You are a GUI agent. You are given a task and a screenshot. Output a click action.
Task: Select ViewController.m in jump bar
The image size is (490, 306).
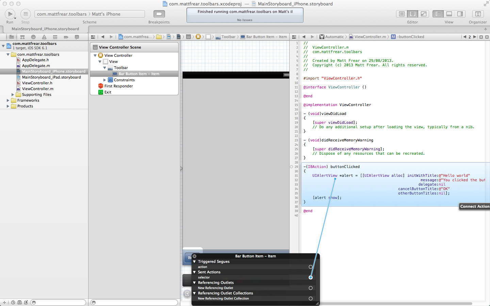370,37
